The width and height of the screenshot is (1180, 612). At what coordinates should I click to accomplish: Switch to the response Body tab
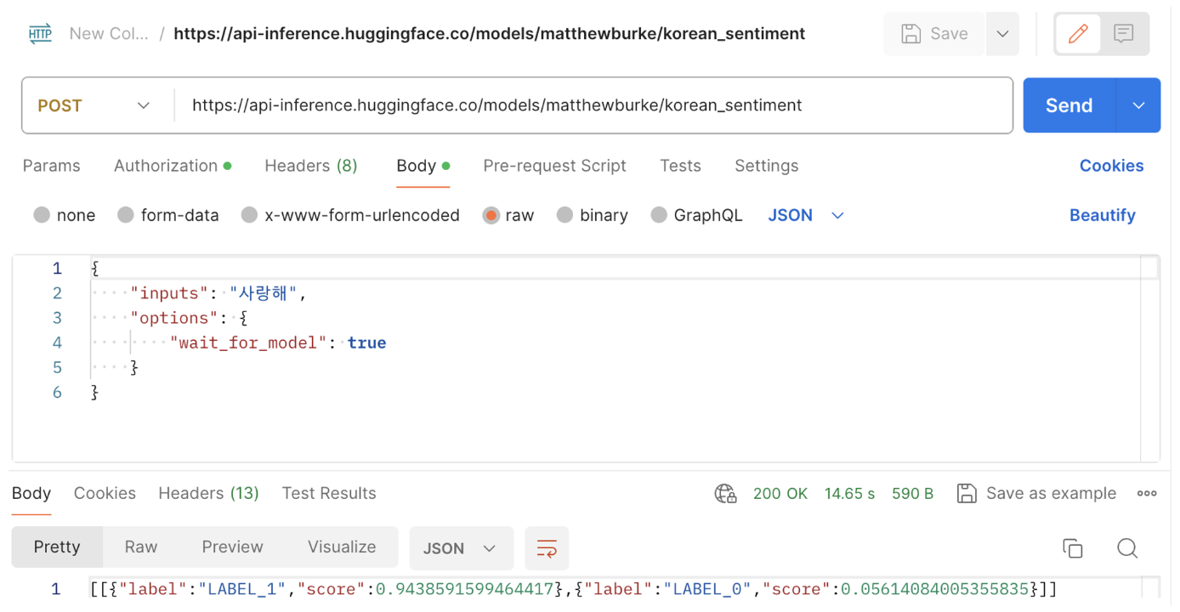coord(31,493)
